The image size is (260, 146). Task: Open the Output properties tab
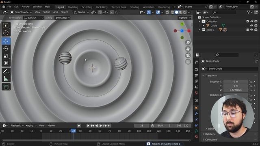196,75
